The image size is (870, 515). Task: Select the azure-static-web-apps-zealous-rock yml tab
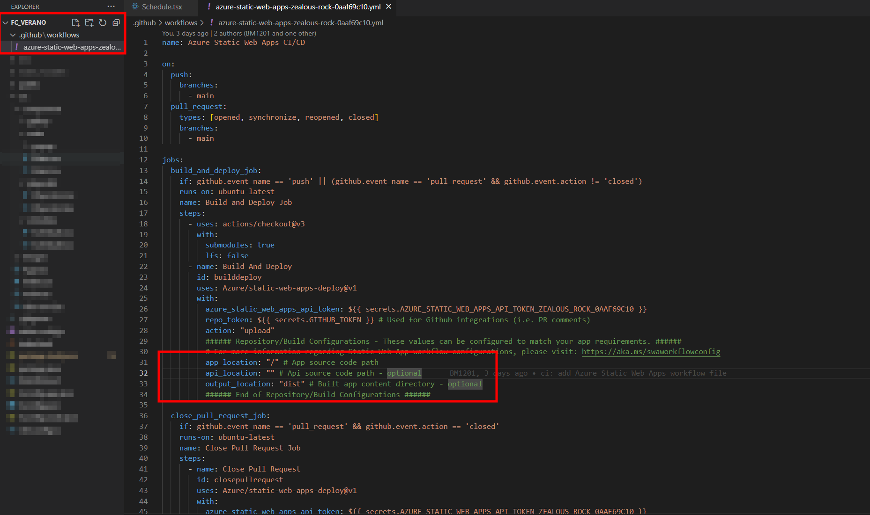point(298,7)
